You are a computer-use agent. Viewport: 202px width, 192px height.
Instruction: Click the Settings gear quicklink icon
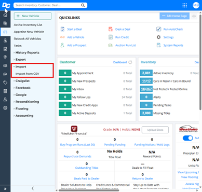point(158,37)
